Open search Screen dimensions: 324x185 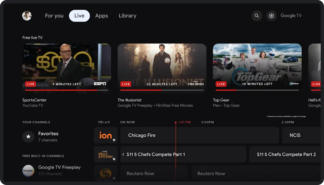tap(257, 16)
